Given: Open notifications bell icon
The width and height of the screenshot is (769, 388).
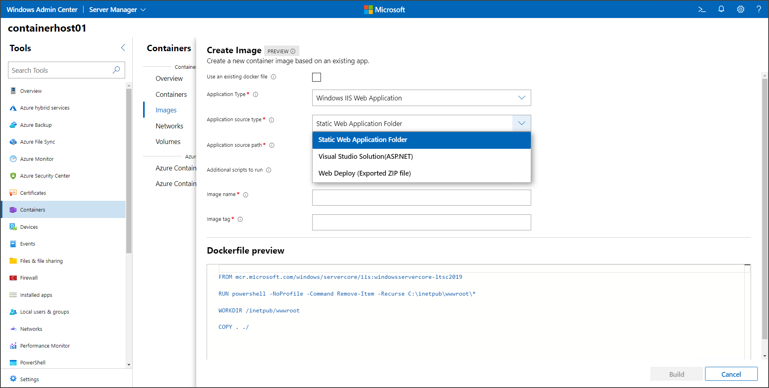Looking at the screenshot, I should [x=721, y=9].
